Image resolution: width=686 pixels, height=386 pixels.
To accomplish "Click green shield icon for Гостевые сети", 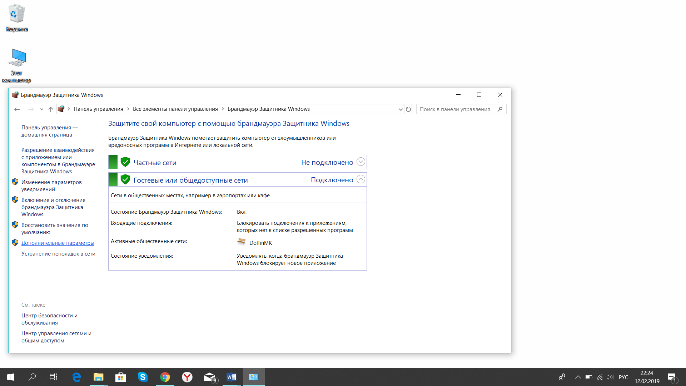I will tap(125, 179).
